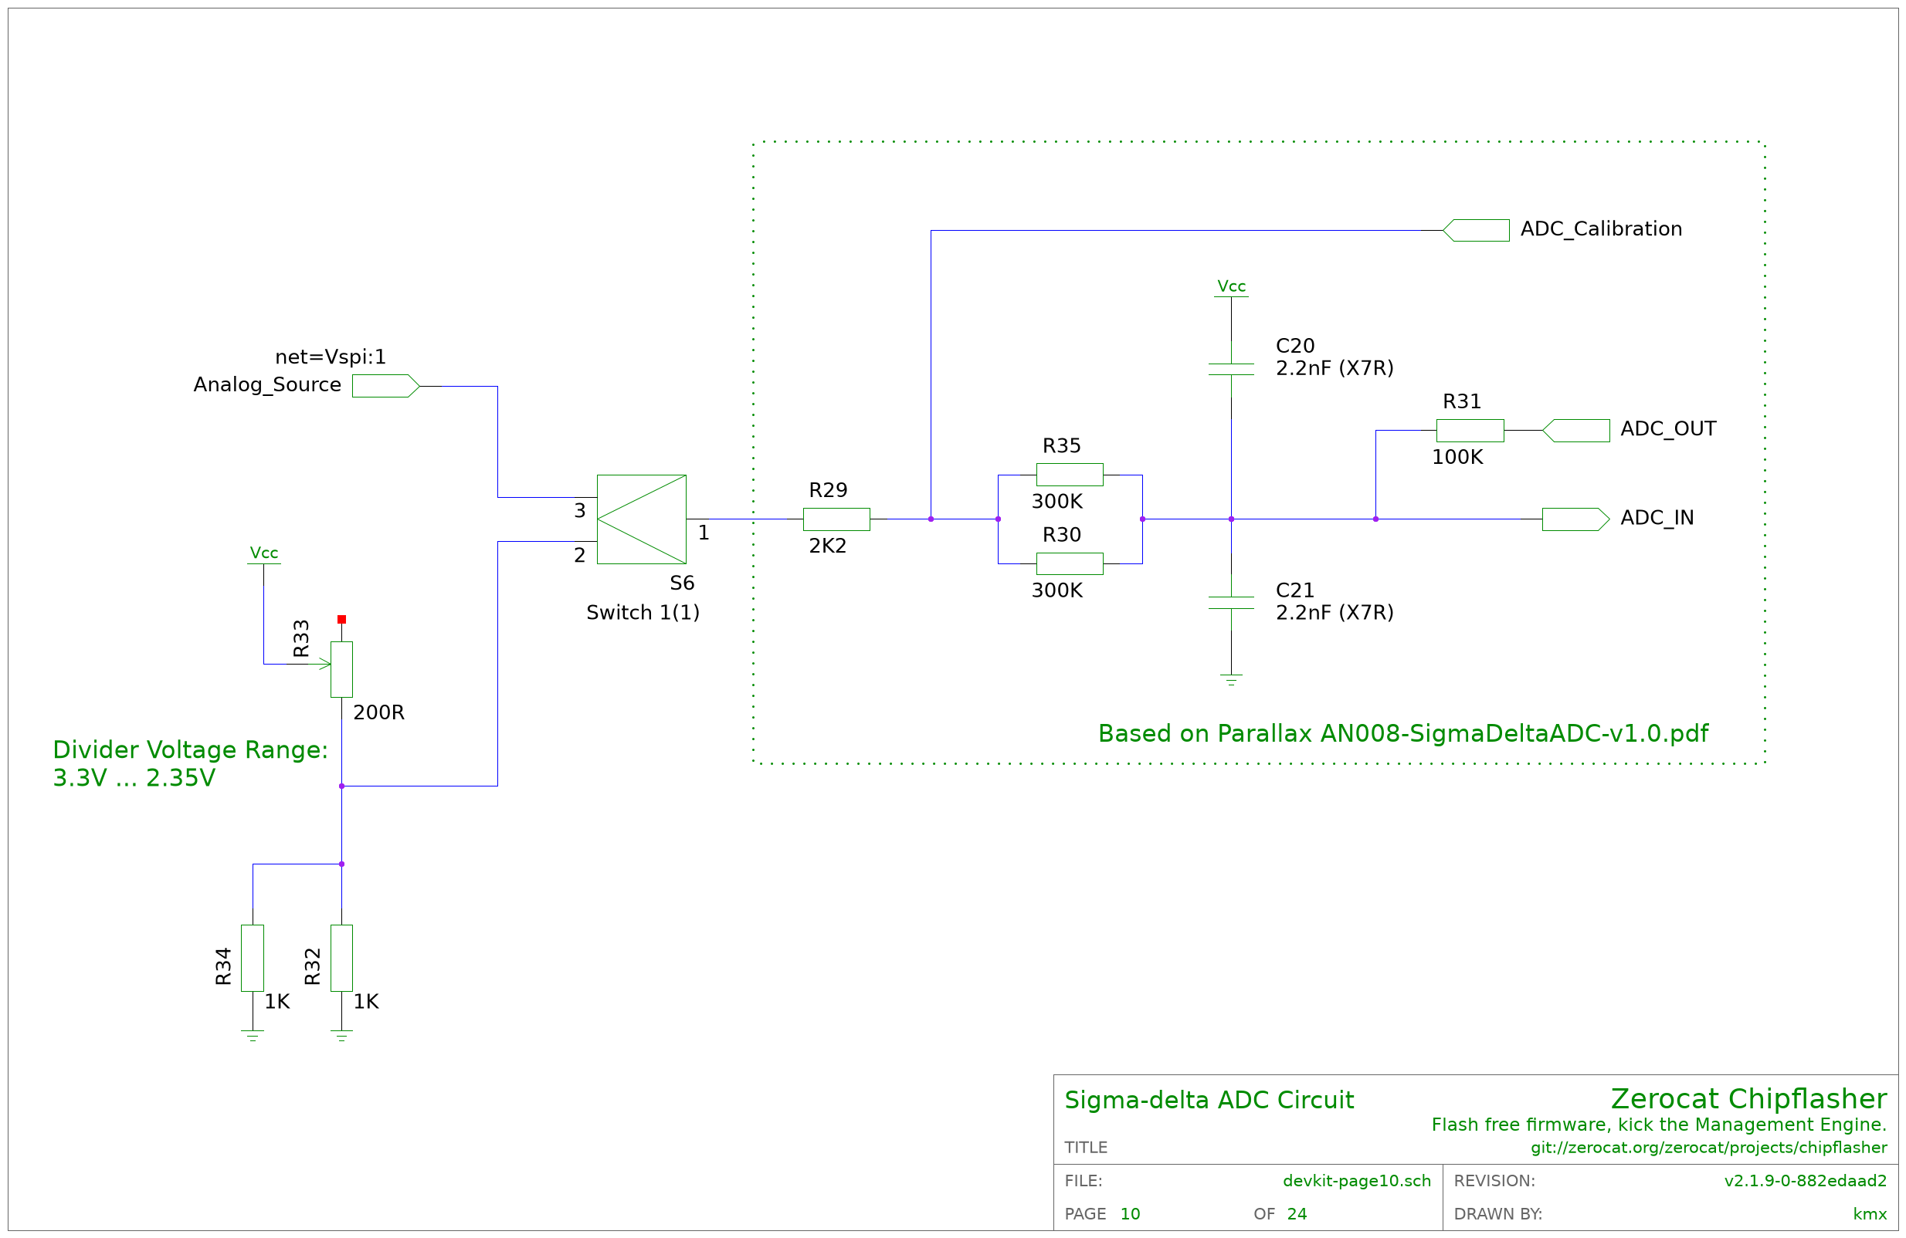The image size is (1906, 1238).
Task: Click the S6 reference designator
Action: (681, 583)
